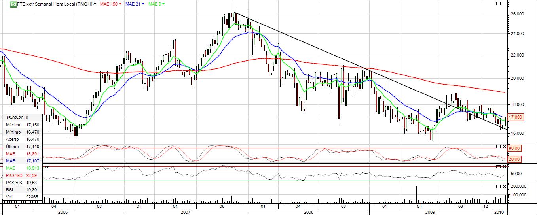Open the blue MAE 21 options
The height and width of the screenshot is (215, 537).
(x=143, y=4)
